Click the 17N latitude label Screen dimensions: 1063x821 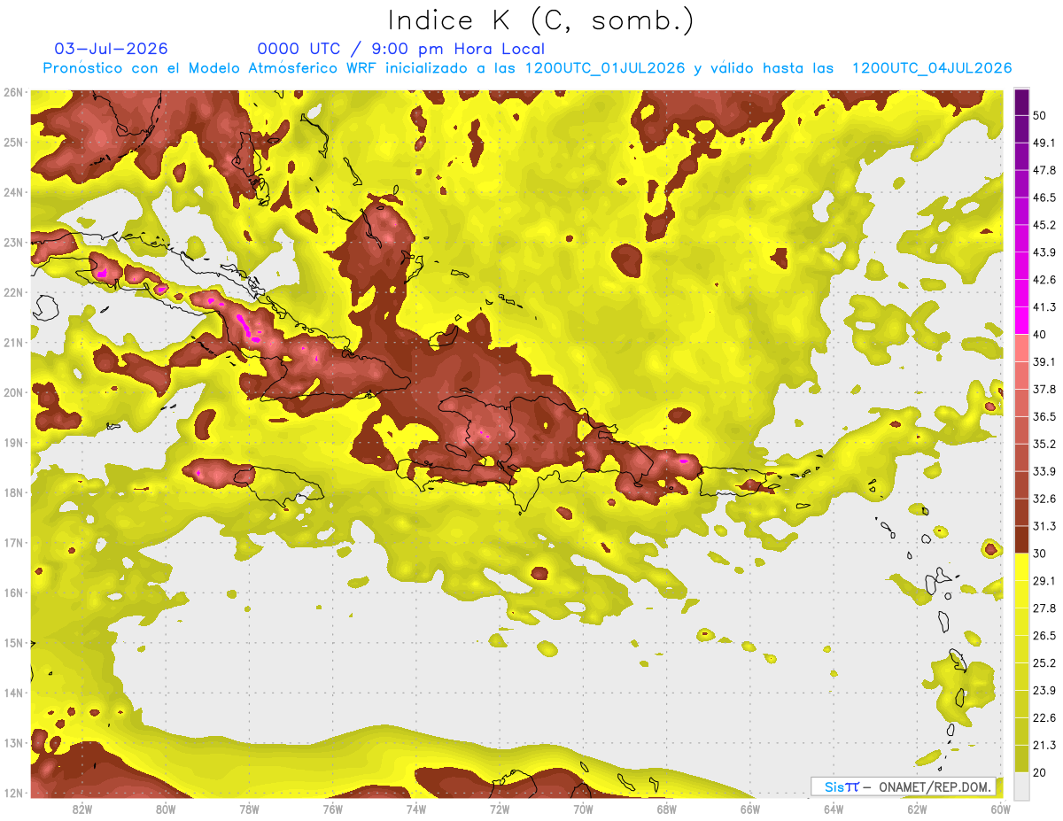tap(13, 543)
